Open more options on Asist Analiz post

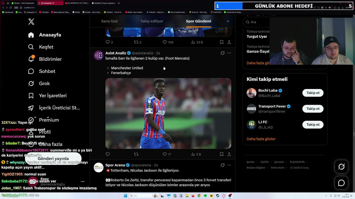click(229, 53)
